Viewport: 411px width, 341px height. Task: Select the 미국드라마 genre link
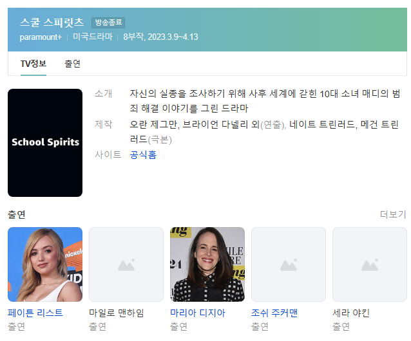coord(93,37)
